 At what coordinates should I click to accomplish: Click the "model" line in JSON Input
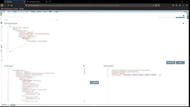[x=29, y=84]
